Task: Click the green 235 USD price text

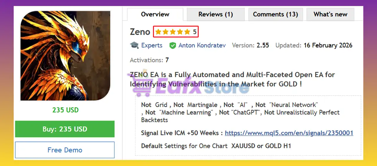Action: coord(65,110)
